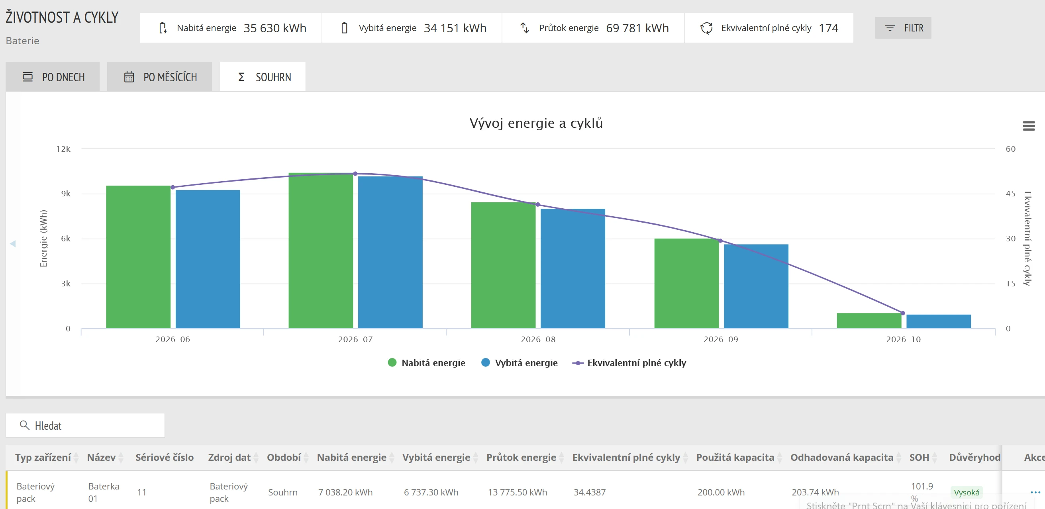Open the FILTR button

pyautogui.click(x=903, y=27)
